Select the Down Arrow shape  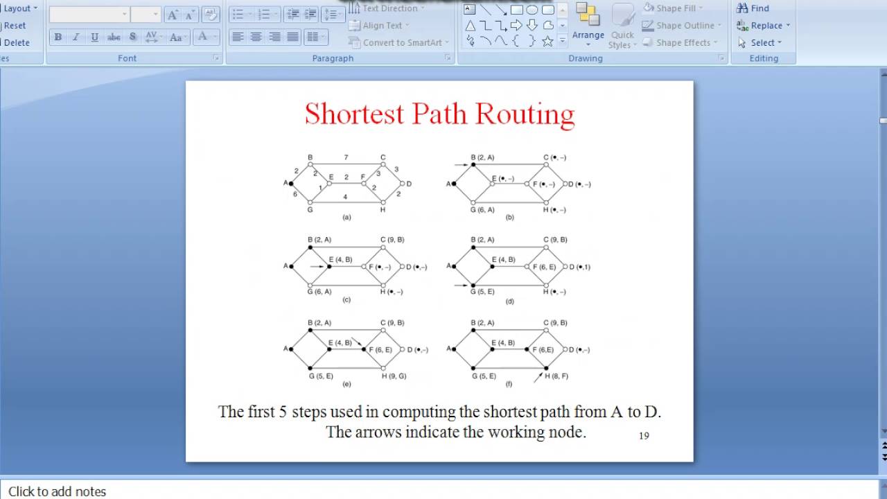coord(532,26)
